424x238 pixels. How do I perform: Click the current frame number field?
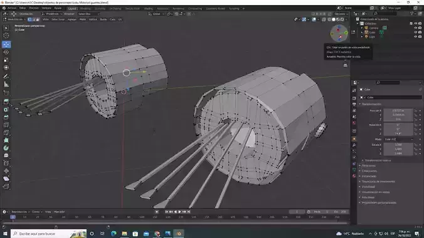click(x=297, y=212)
